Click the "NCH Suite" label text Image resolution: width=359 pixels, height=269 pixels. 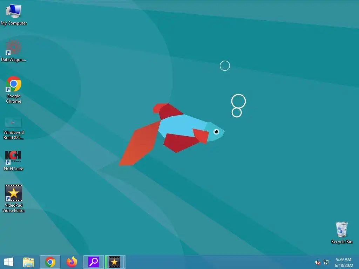click(14, 169)
